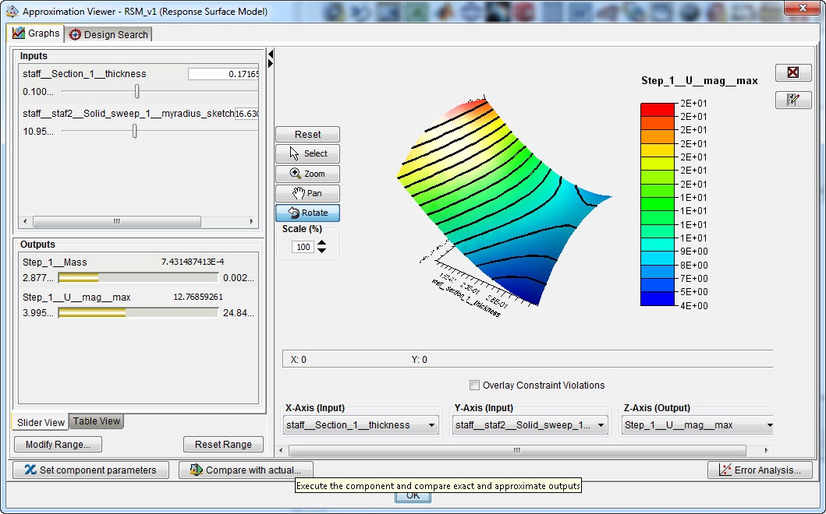Collapse the left panel with splitter arrow

coord(270,55)
